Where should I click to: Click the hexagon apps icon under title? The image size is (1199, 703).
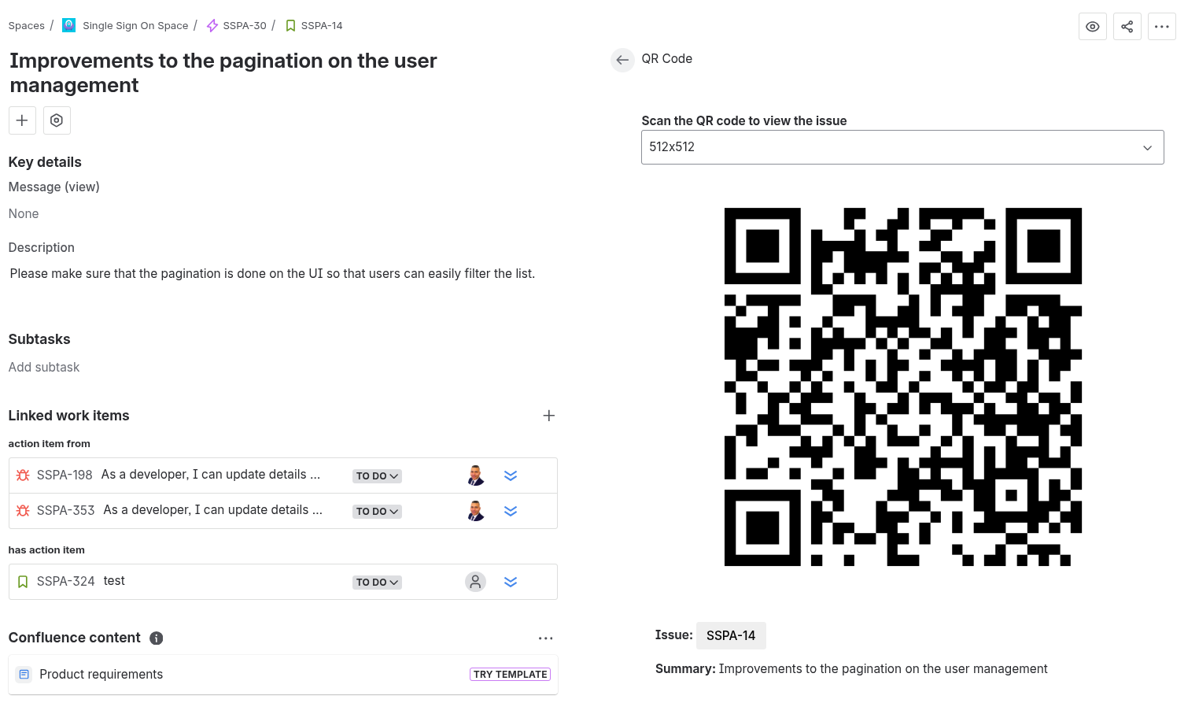pos(57,120)
